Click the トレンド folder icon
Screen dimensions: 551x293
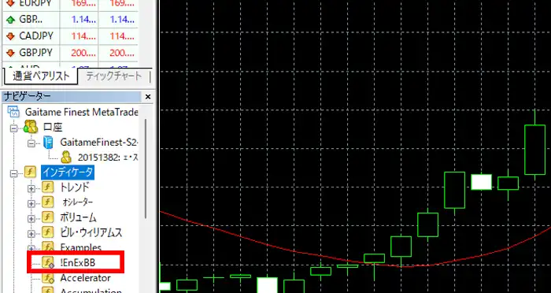click(48, 187)
